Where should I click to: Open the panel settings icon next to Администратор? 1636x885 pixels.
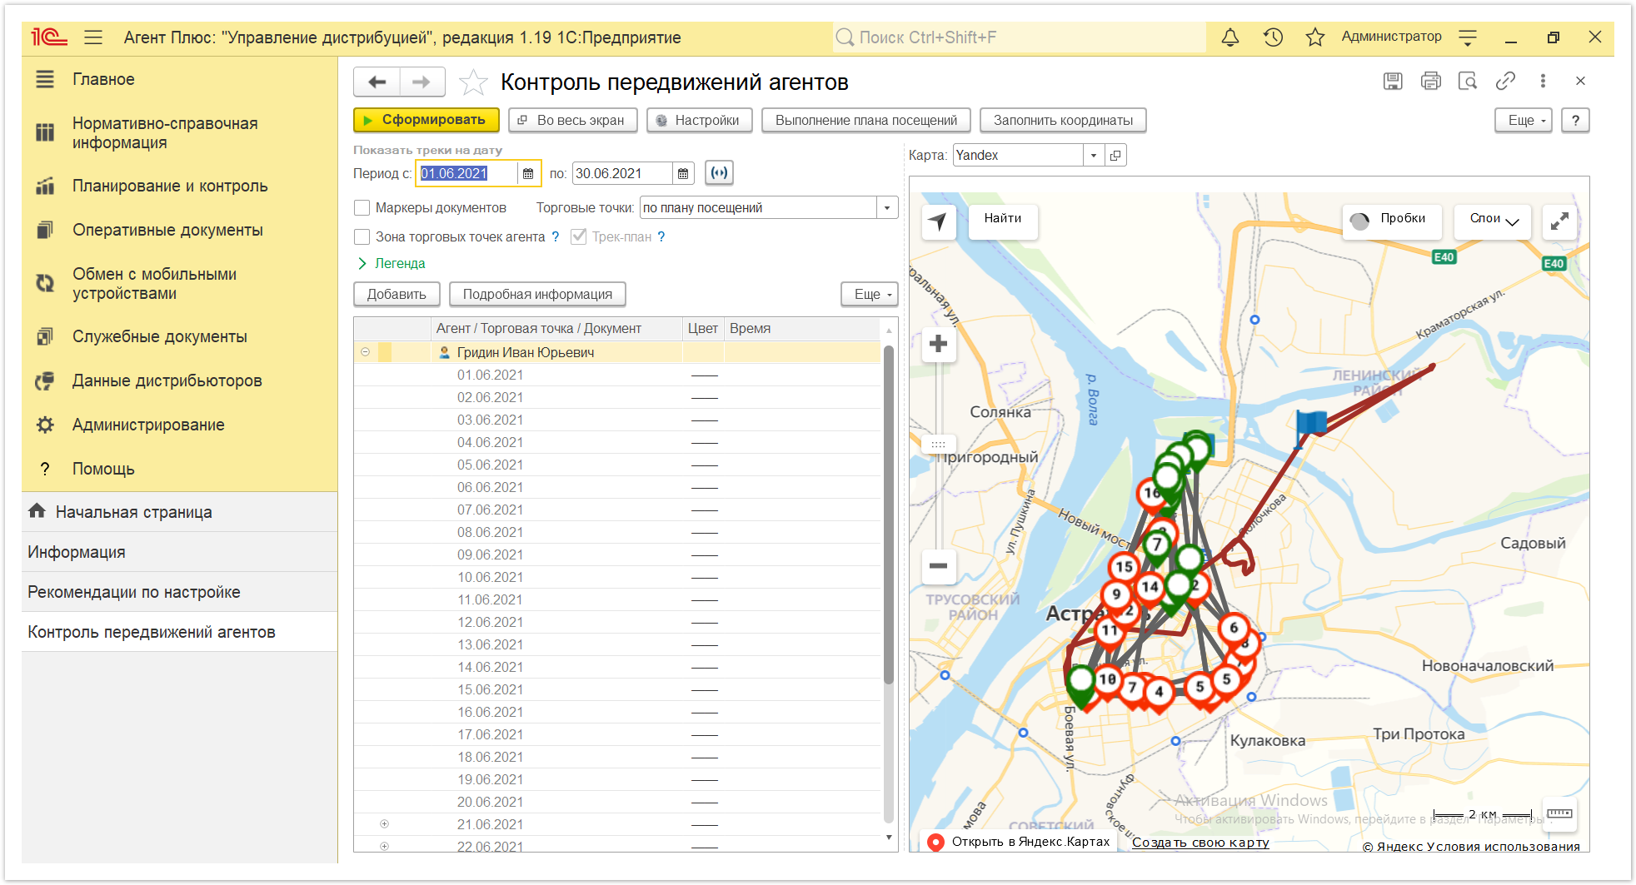pos(1468,37)
